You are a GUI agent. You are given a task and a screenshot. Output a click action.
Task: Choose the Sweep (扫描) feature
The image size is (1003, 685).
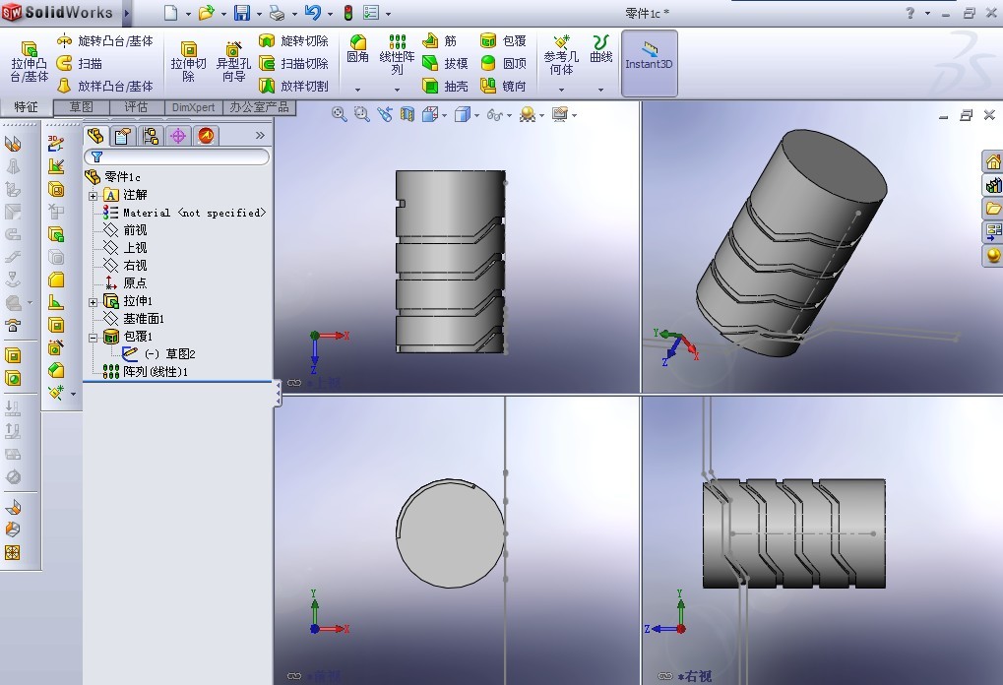pos(80,63)
